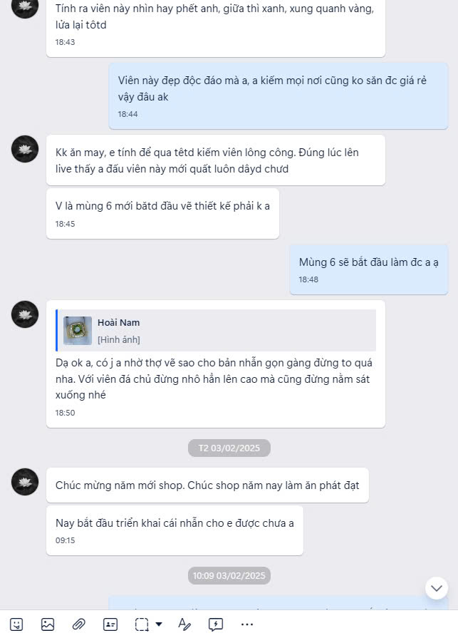458x638 pixels.
Task: Open more options three-dot menu
Action: [x=247, y=624]
